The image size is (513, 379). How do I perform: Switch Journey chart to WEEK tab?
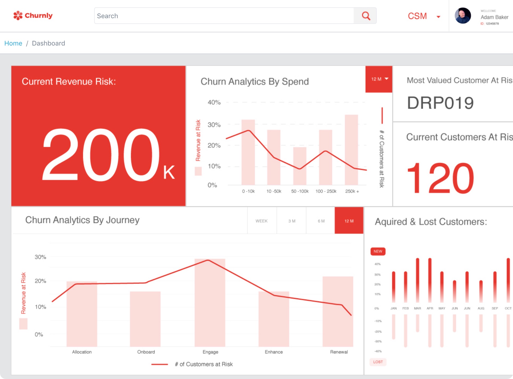click(x=262, y=221)
